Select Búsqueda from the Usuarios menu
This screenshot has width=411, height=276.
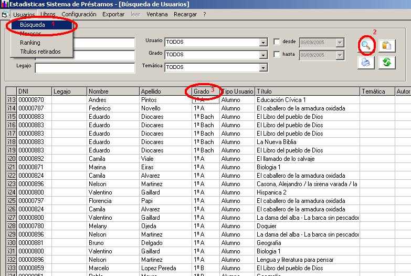coord(33,25)
